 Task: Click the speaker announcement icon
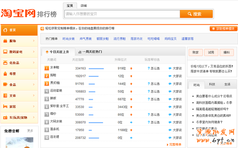point(42,28)
